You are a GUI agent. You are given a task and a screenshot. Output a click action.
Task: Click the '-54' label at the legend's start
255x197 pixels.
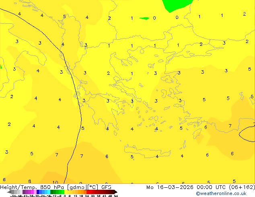14,196
